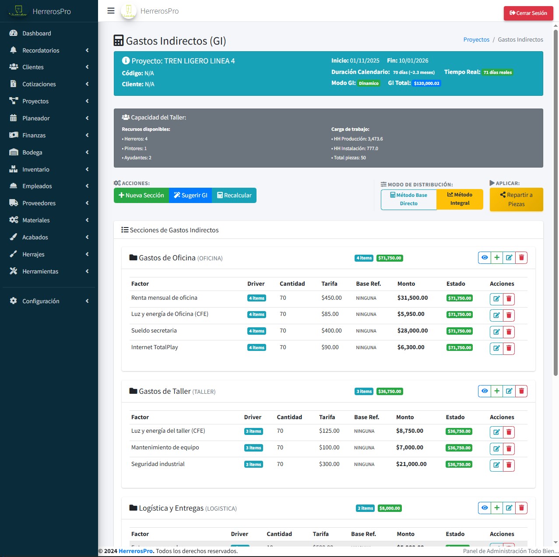Viewport: 559px width, 557px height.
Task: Click the Nueva Sección button
Action: 141,195
